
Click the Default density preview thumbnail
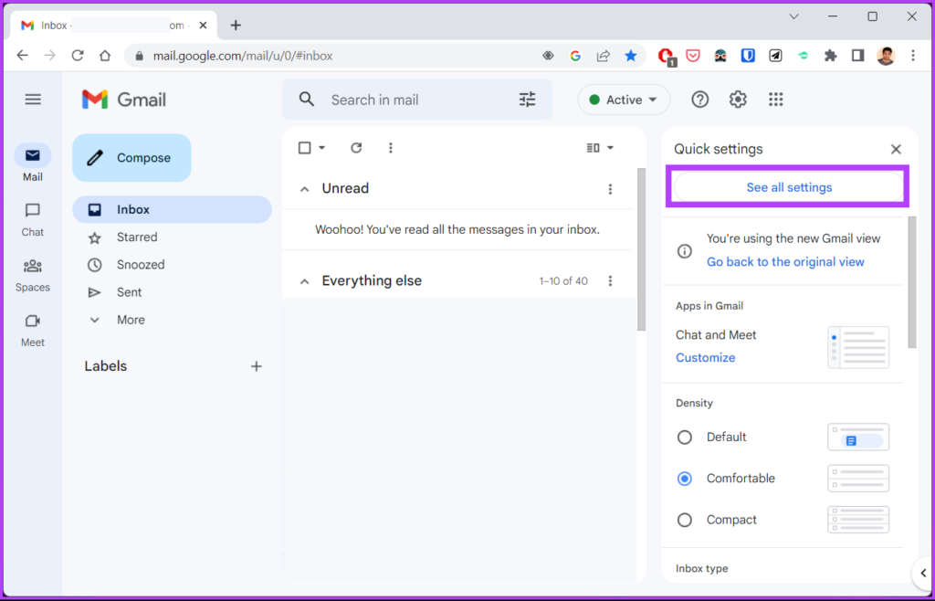tap(858, 437)
